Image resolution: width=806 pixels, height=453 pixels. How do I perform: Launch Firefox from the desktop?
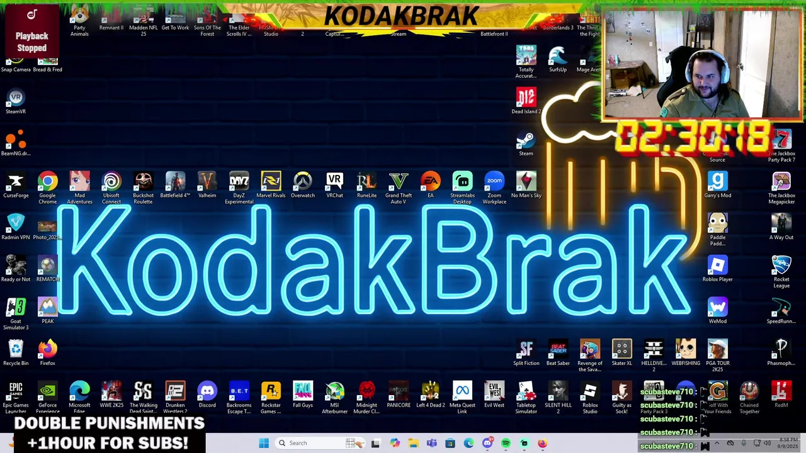47,354
